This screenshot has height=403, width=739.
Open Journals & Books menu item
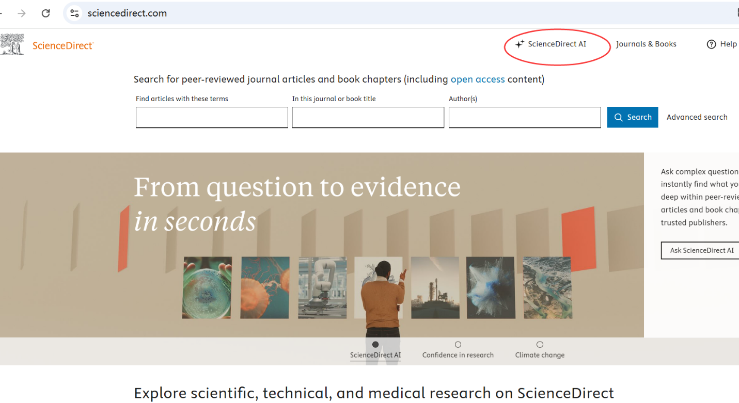click(x=646, y=44)
